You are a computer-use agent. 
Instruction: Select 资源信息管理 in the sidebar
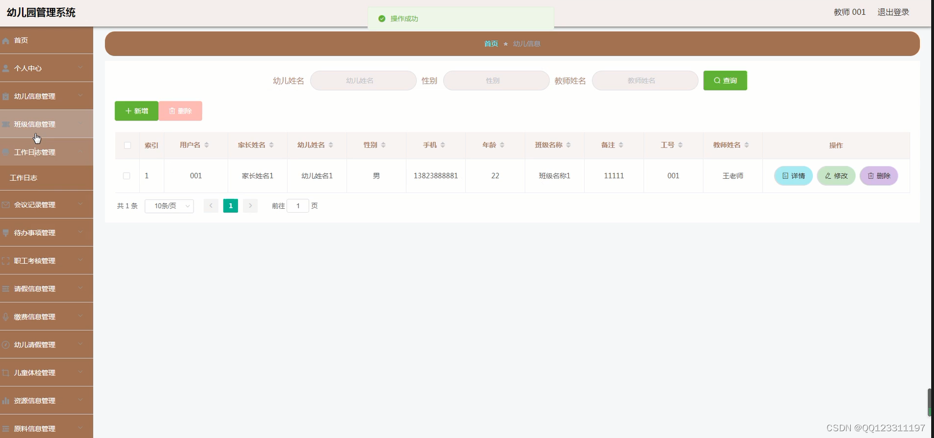[x=46, y=401]
